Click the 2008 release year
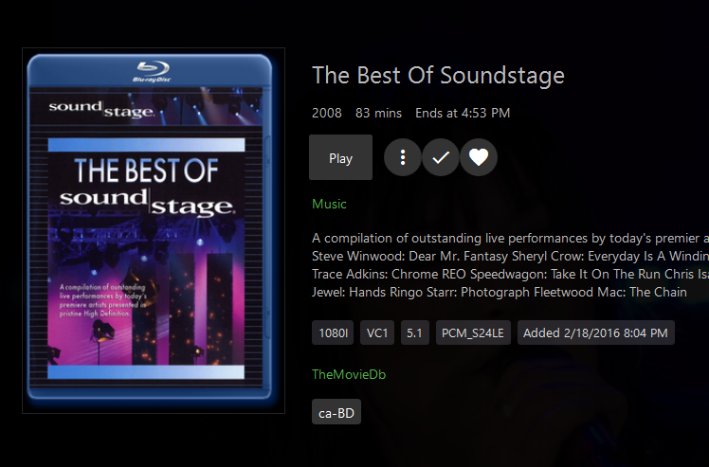709x467 pixels. point(326,113)
